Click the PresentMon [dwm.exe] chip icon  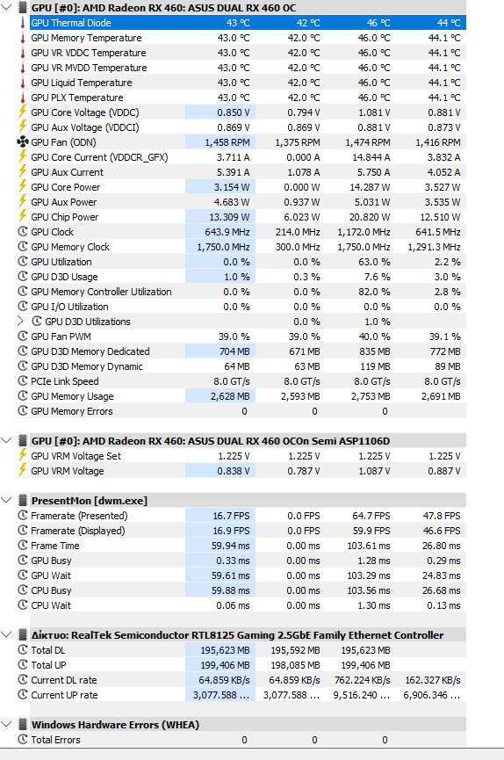click(x=22, y=500)
